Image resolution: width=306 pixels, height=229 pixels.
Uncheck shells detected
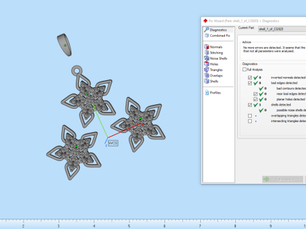pos(250,105)
